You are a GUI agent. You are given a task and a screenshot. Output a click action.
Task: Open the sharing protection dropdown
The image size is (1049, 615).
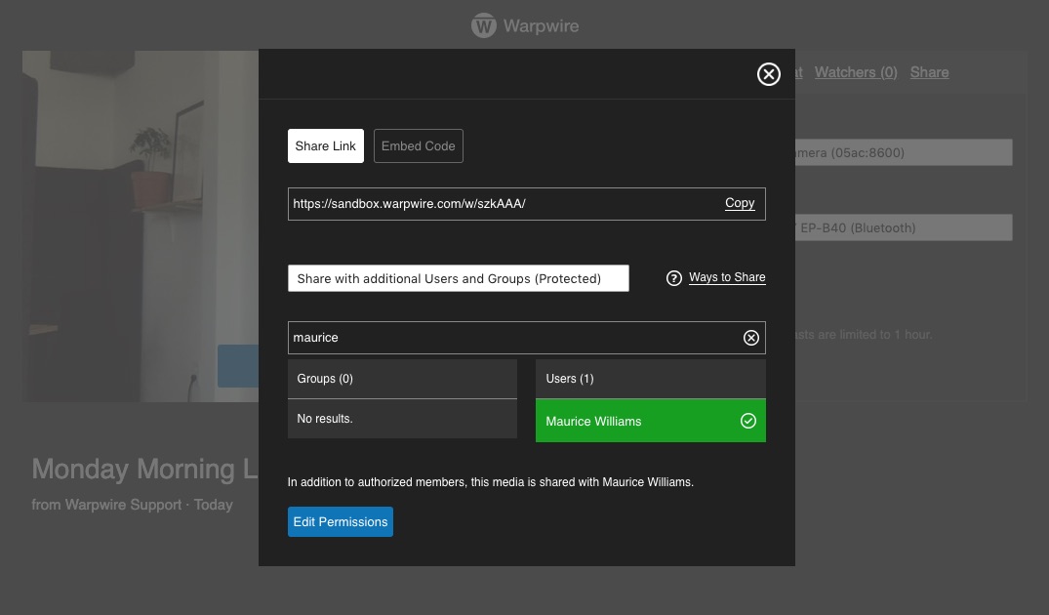(x=459, y=278)
